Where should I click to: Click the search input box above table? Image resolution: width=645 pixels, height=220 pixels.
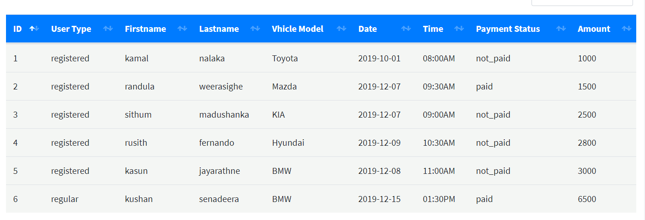click(x=582, y=2)
